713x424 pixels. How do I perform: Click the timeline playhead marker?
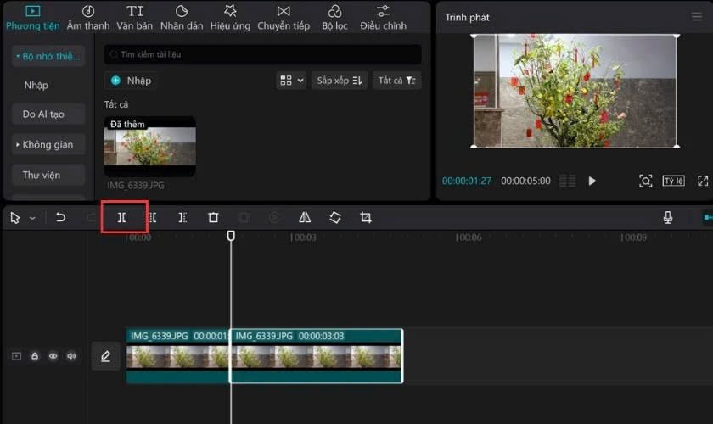[x=231, y=236]
